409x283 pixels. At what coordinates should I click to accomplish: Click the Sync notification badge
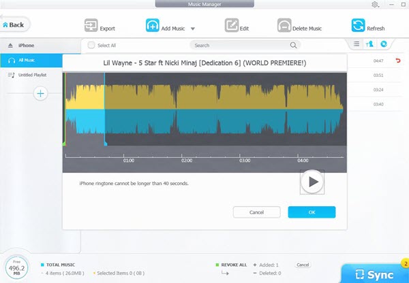pyautogui.click(x=406, y=263)
